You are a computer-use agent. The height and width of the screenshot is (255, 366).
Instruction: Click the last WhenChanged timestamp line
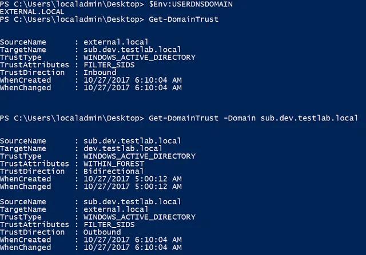click(91, 248)
